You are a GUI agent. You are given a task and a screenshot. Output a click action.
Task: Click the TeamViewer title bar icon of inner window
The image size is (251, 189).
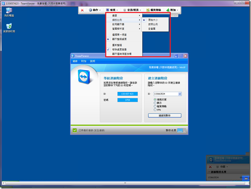[x=73, y=56]
